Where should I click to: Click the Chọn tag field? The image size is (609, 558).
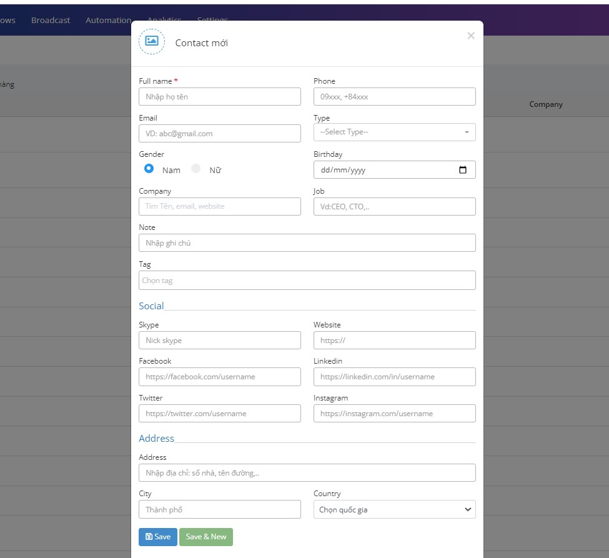pos(307,280)
